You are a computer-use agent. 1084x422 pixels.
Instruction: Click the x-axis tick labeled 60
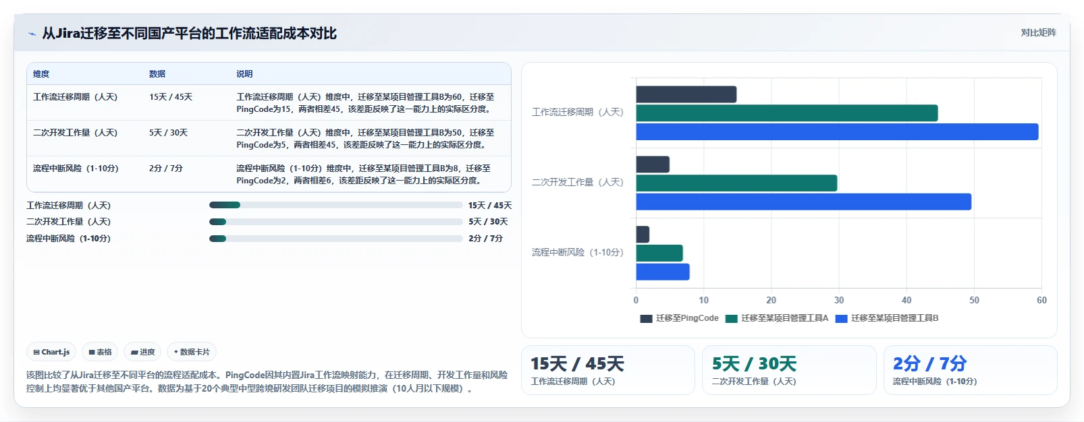point(1041,300)
